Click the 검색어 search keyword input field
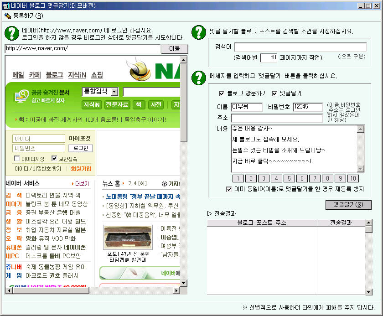This screenshot has height=316, width=383. point(300,47)
